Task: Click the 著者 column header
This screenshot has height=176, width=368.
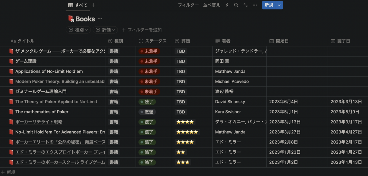Action: point(223,41)
